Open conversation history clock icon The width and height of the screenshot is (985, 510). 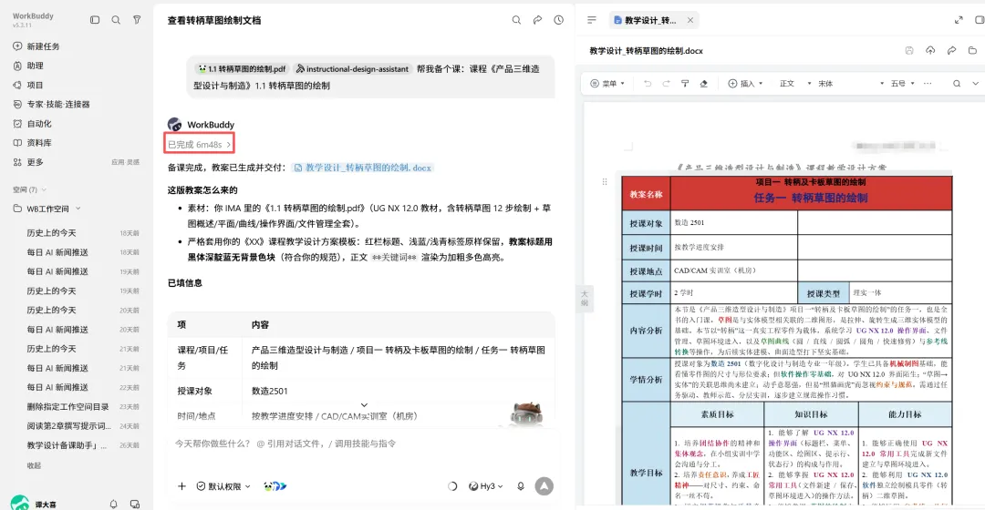pos(558,20)
